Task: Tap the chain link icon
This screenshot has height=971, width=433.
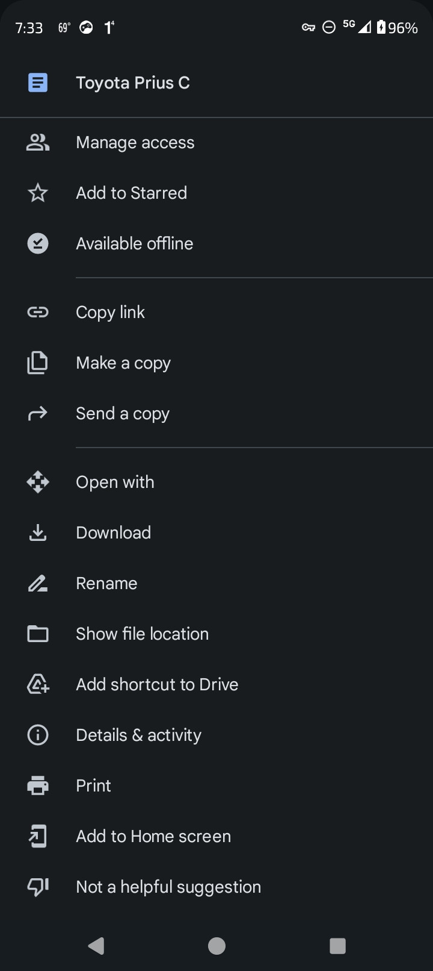Action: (38, 312)
